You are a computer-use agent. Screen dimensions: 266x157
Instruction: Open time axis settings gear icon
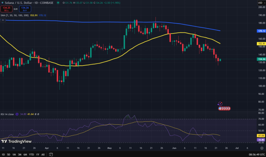pos(262,148)
